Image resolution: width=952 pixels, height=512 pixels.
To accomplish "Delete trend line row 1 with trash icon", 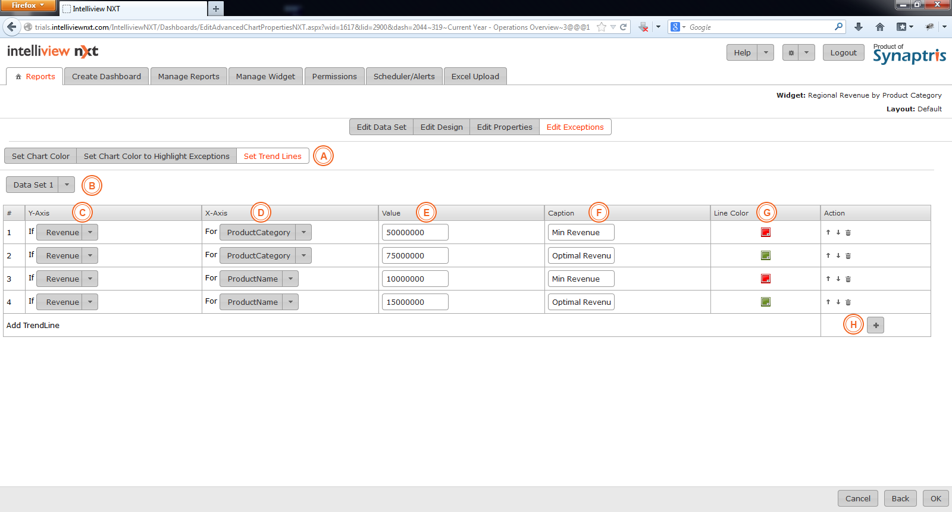I will point(848,233).
